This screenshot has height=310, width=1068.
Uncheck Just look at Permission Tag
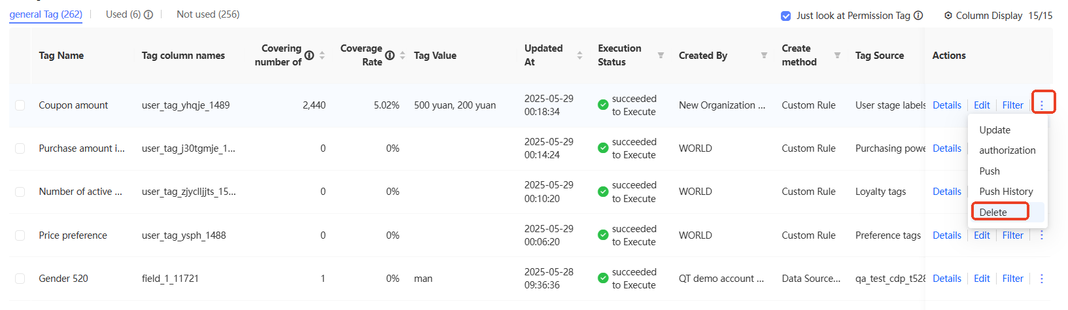(x=786, y=16)
